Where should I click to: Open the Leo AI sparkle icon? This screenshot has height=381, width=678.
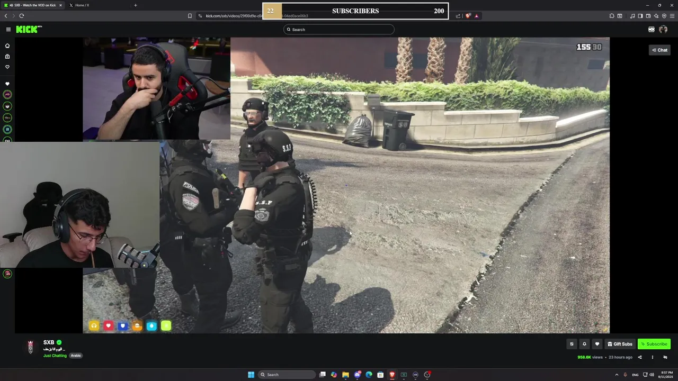(656, 16)
